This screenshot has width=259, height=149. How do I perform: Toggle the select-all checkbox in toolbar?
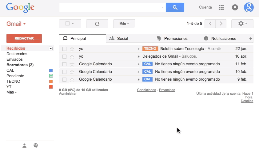click(x=67, y=24)
